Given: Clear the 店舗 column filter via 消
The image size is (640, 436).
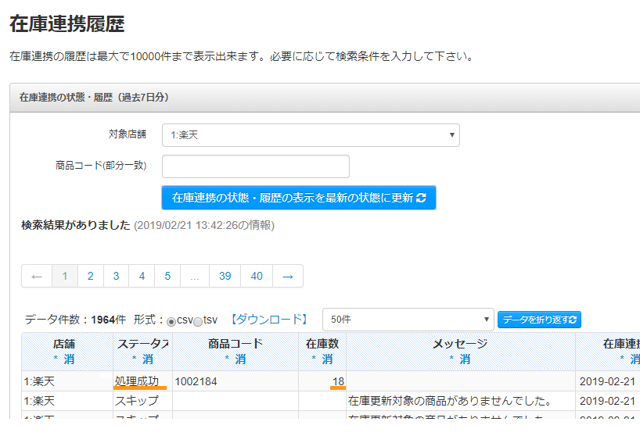Looking at the screenshot, I should point(69,359).
